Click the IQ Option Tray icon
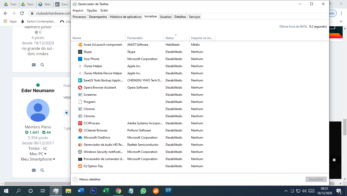 click(80, 166)
